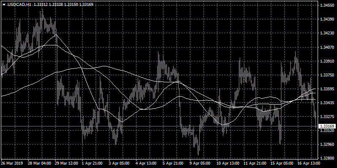Click the 1.33435 price scale label
The height and width of the screenshot is (168, 337).
pos(327,102)
